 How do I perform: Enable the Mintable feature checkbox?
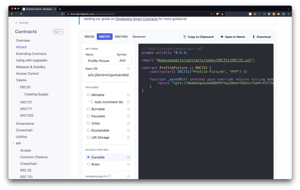pos(88,95)
